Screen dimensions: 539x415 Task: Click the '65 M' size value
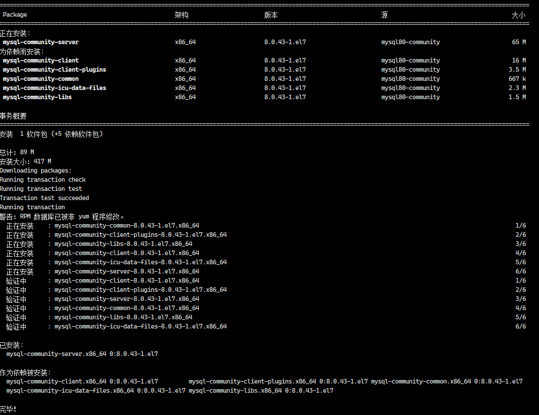519,42
